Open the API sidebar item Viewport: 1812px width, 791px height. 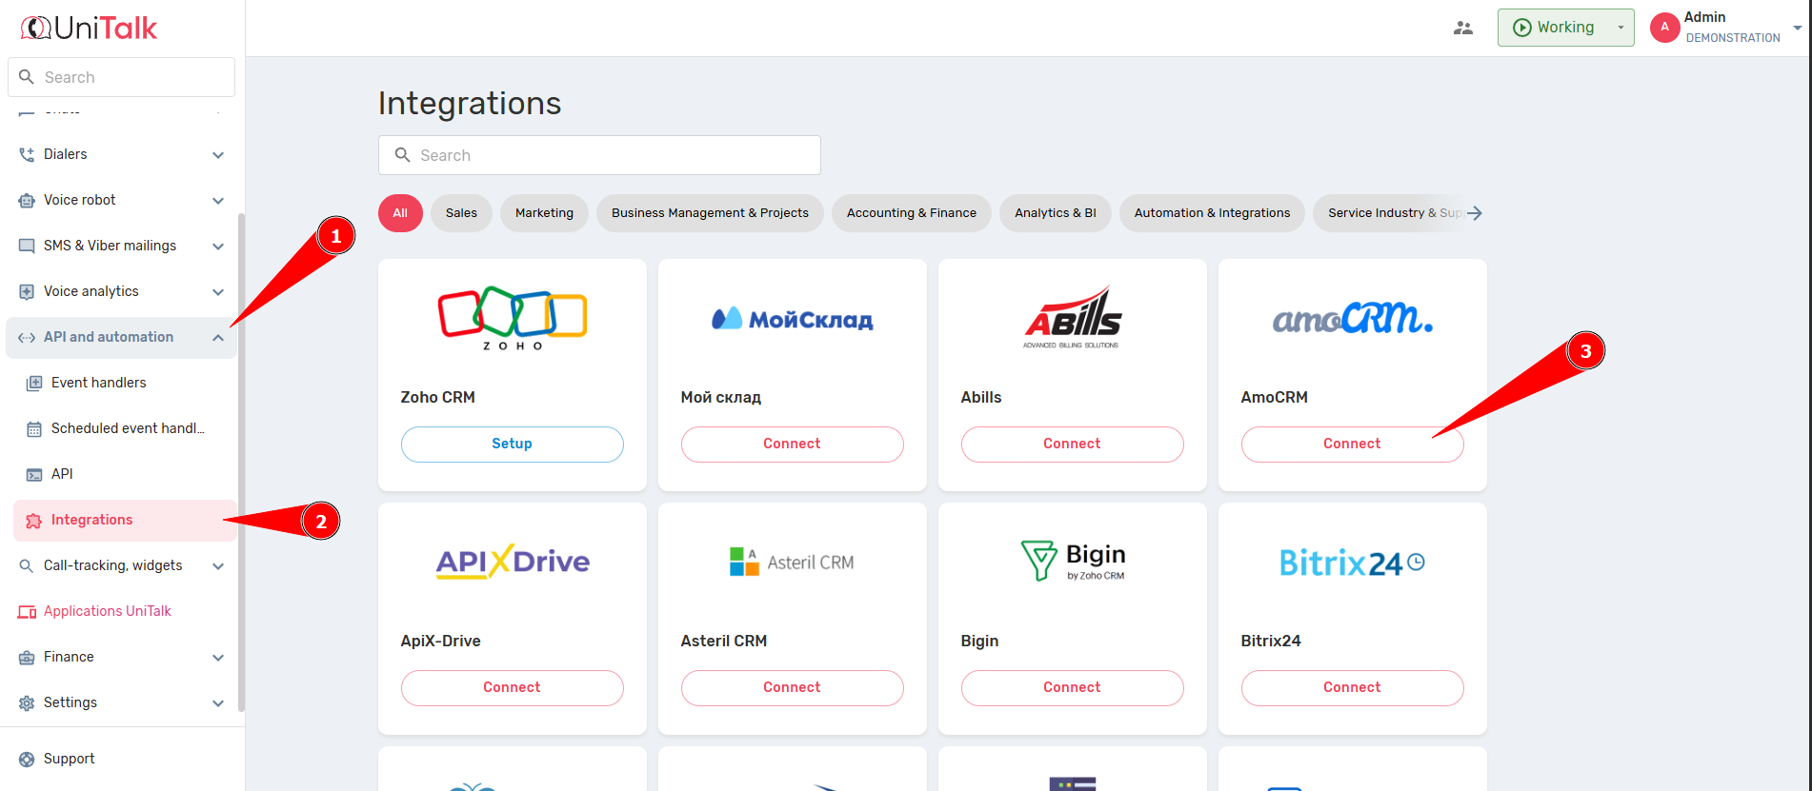(62, 474)
